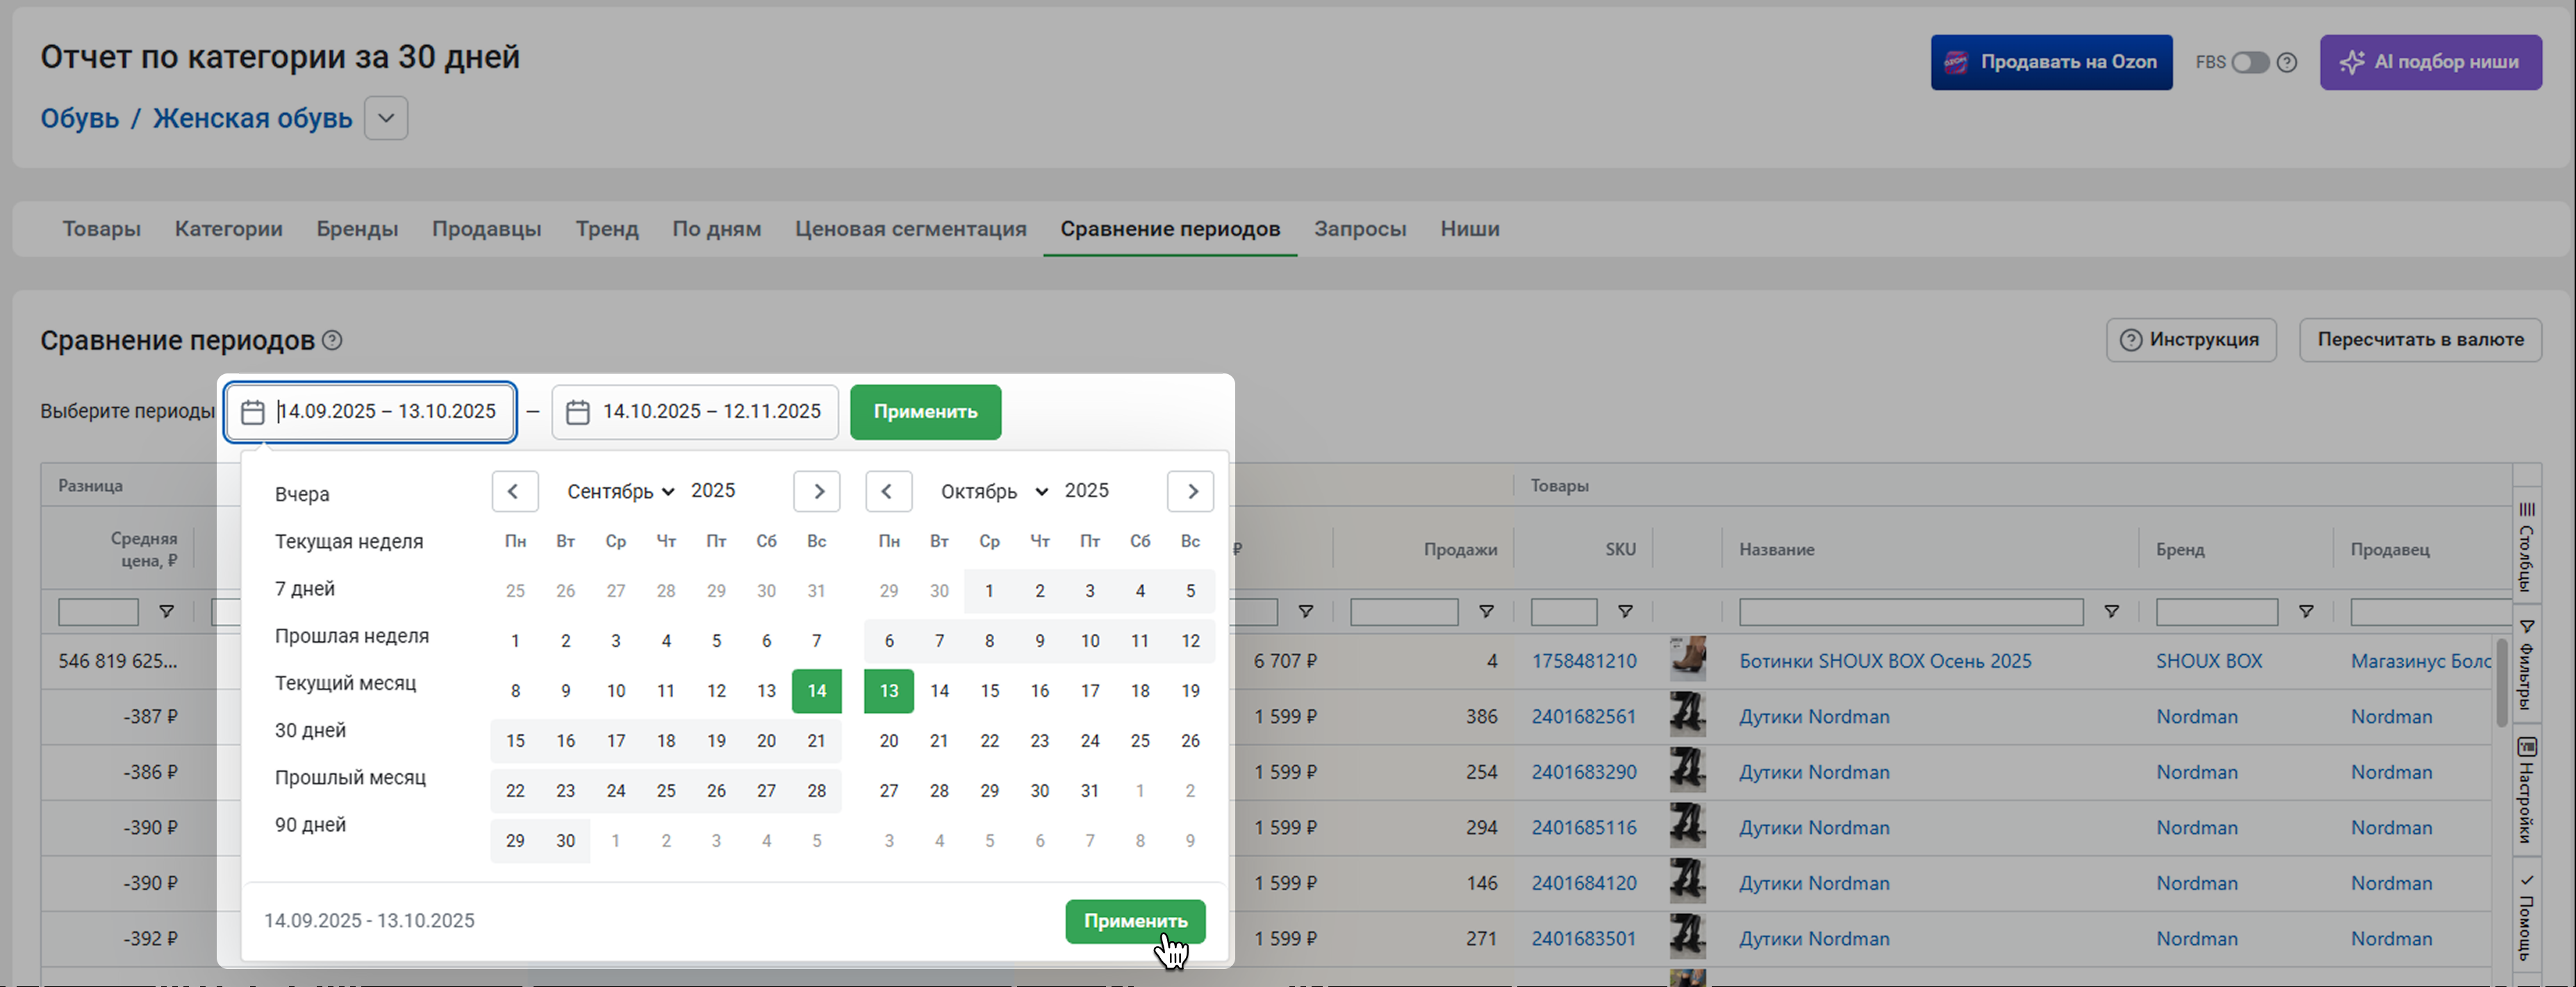
Task: Toggle the FBS switch
Action: tap(2250, 62)
